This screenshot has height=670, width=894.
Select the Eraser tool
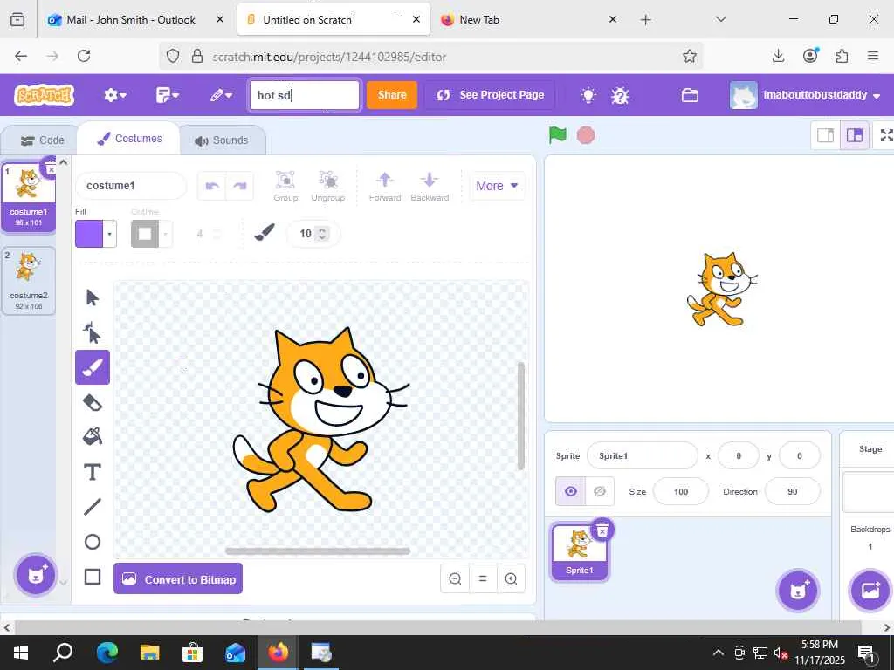click(92, 403)
